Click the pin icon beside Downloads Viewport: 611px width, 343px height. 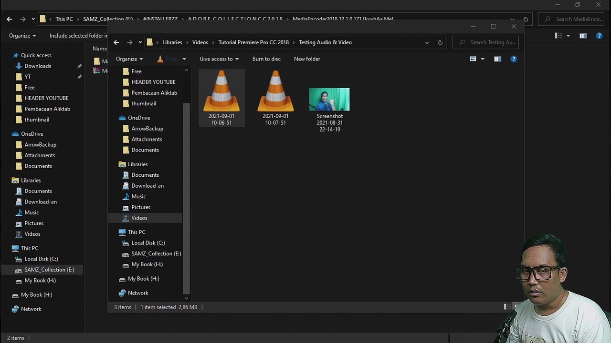(80, 66)
